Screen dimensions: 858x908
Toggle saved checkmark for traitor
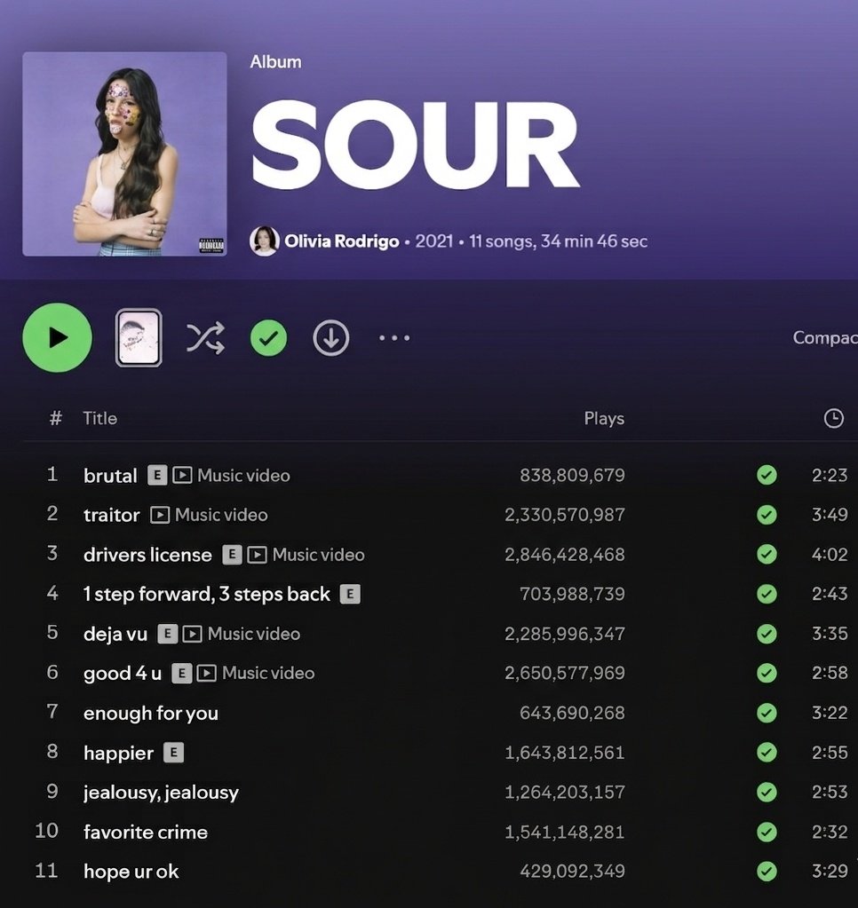767,514
